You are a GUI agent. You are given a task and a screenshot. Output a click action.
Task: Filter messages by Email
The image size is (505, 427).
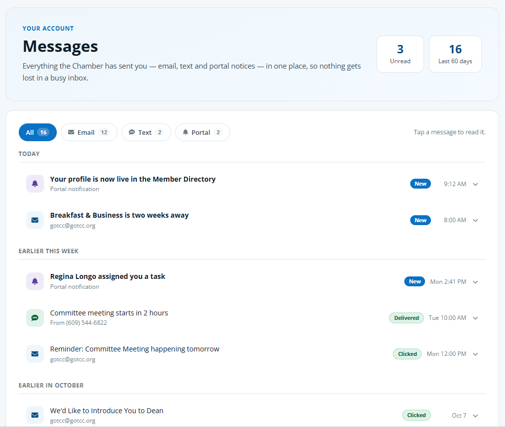[x=89, y=132]
